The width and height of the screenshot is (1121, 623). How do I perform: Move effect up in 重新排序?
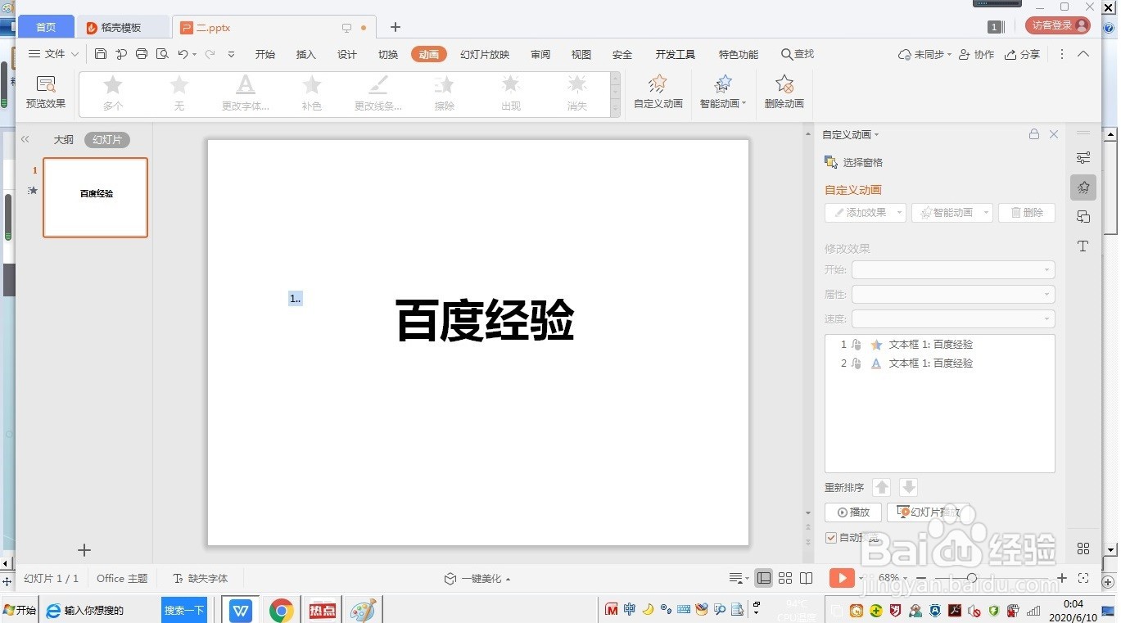tap(881, 487)
